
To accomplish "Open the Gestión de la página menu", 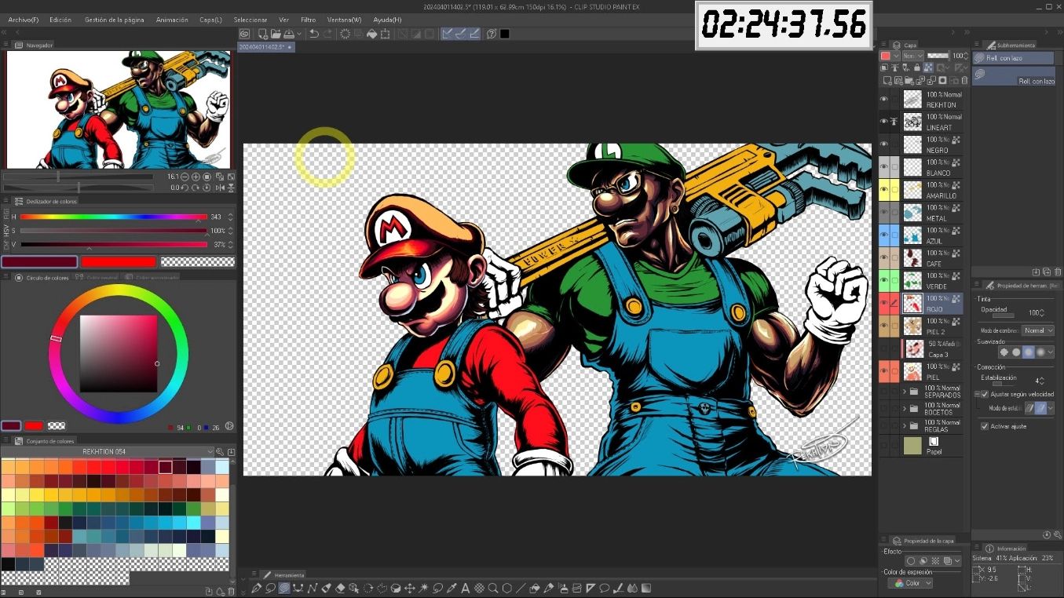I will (x=114, y=20).
